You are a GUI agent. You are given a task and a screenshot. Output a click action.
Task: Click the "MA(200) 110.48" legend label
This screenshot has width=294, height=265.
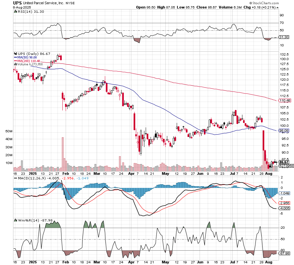click(x=29, y=61)
